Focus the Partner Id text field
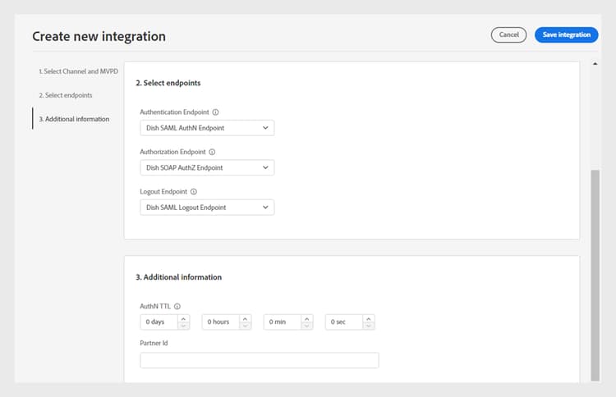The height and width of the screenshot is (397, 616). 259,360
